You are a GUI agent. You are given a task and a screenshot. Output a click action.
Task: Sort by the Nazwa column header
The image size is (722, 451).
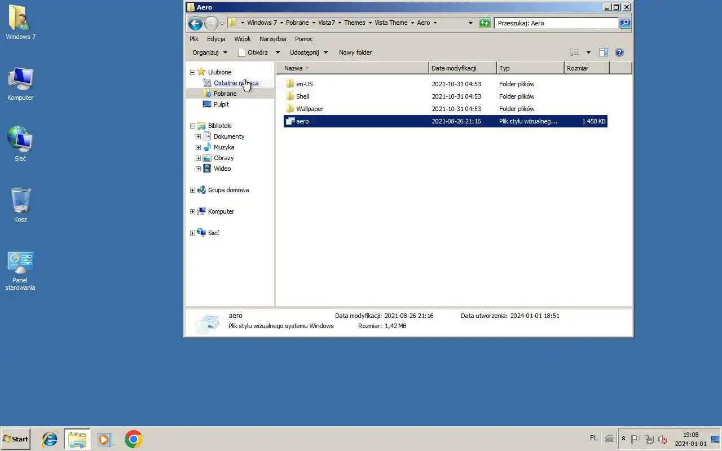click(x=353, y=68)
